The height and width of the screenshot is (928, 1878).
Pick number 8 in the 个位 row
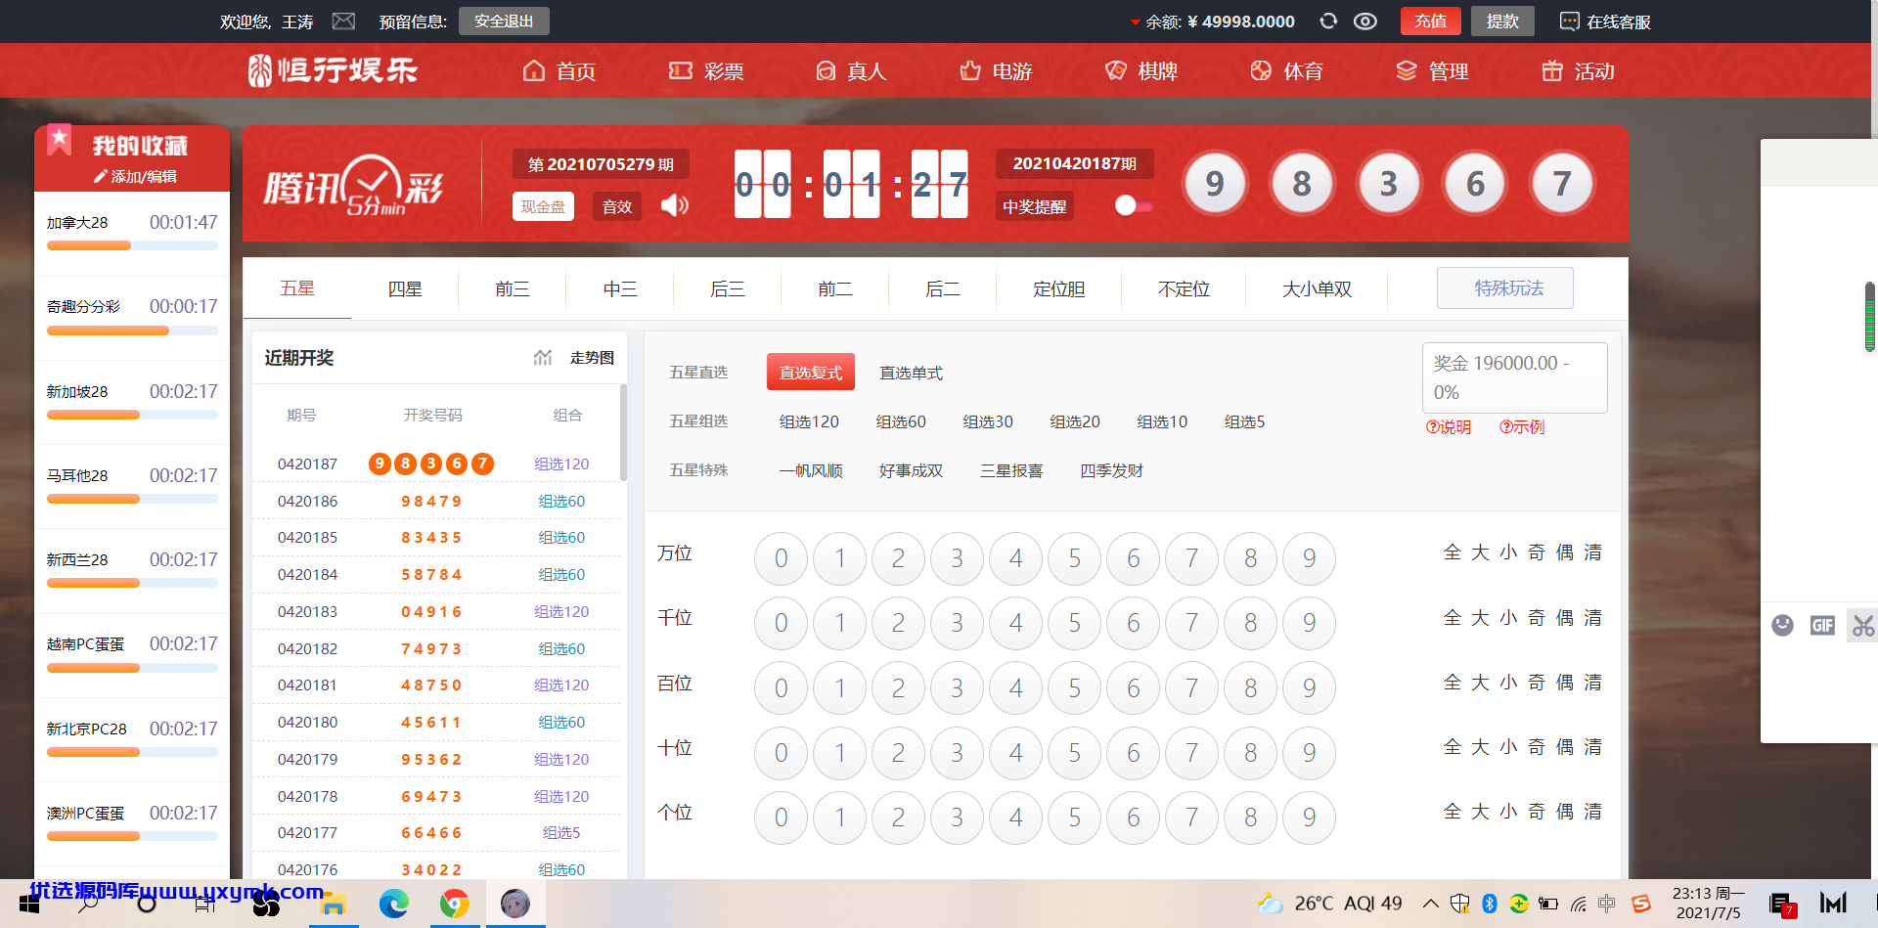[1250, 818]
